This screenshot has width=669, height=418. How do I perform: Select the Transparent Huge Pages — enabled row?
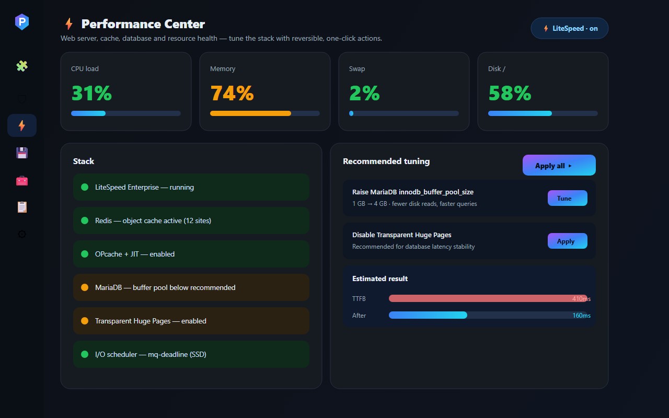[191, 321]
